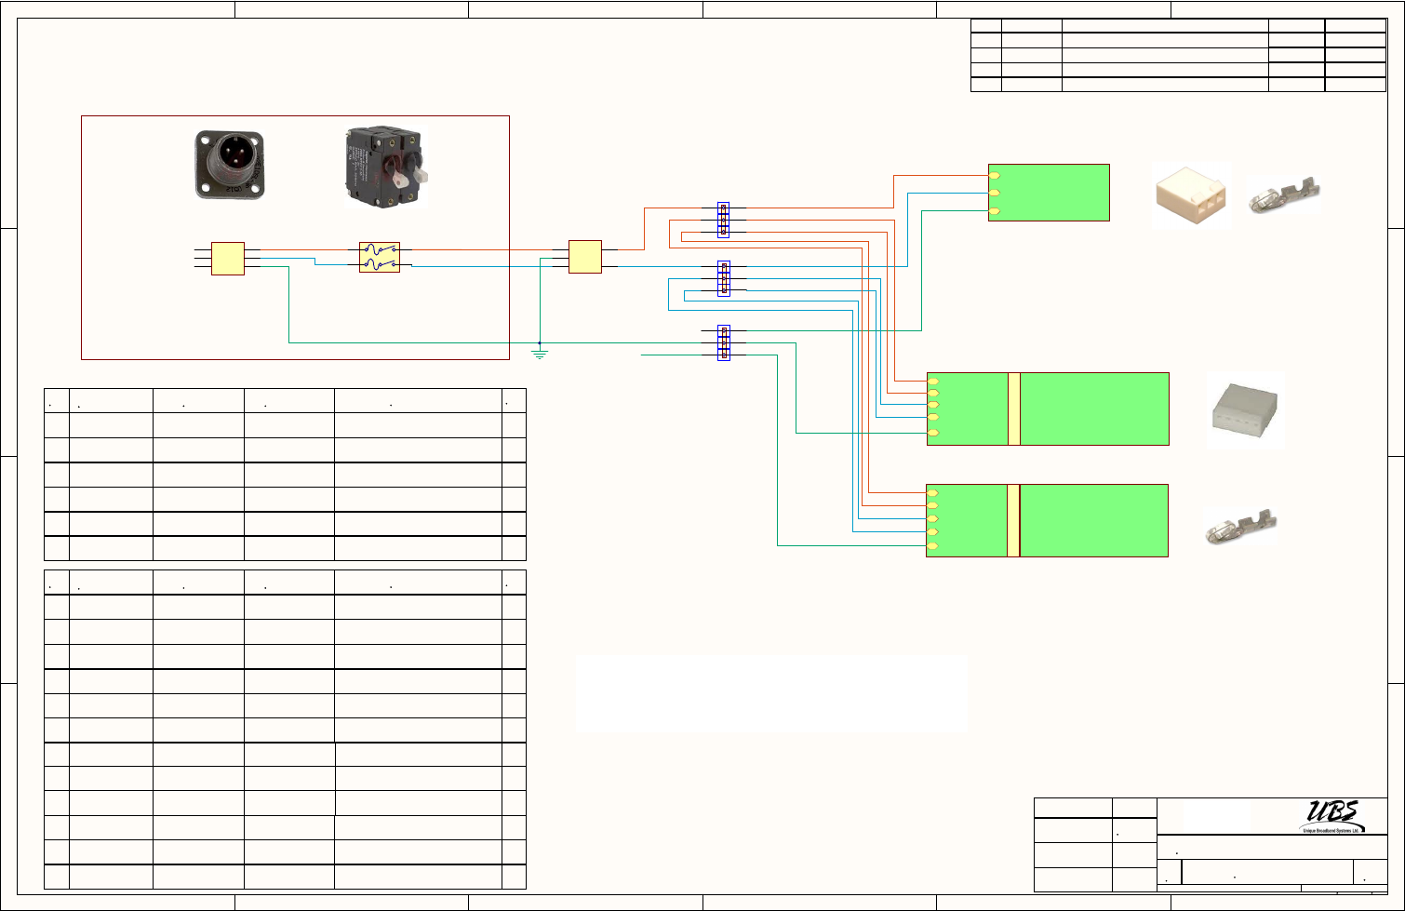
Task: Select yellow divider strip in lowest green block
Action: (x=1013, y=520)
